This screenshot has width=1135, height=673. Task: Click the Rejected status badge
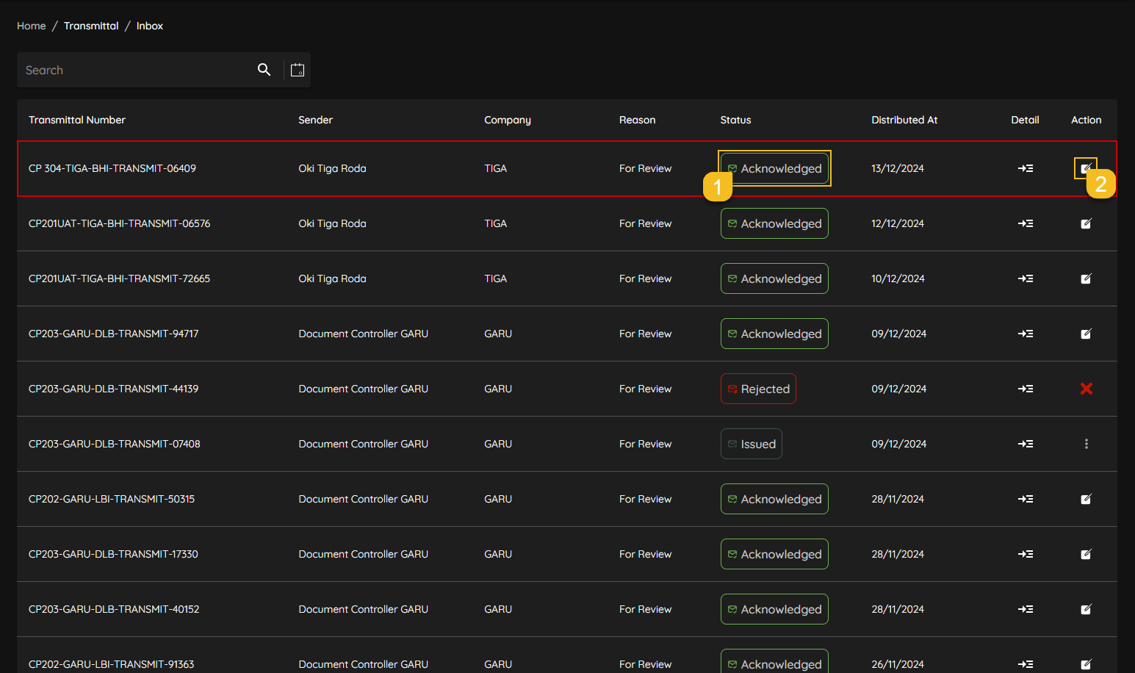coord(758,389)
